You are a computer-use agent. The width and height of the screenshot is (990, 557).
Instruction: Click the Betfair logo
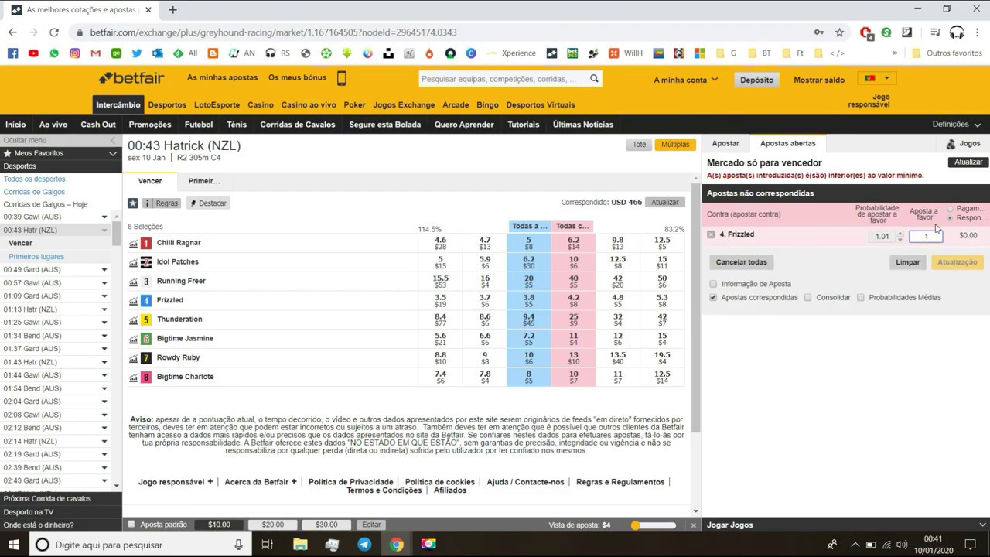point(131,78)
